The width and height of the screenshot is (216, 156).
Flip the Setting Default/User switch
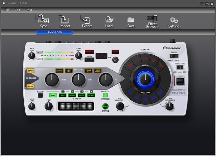[x=174, y=56]
